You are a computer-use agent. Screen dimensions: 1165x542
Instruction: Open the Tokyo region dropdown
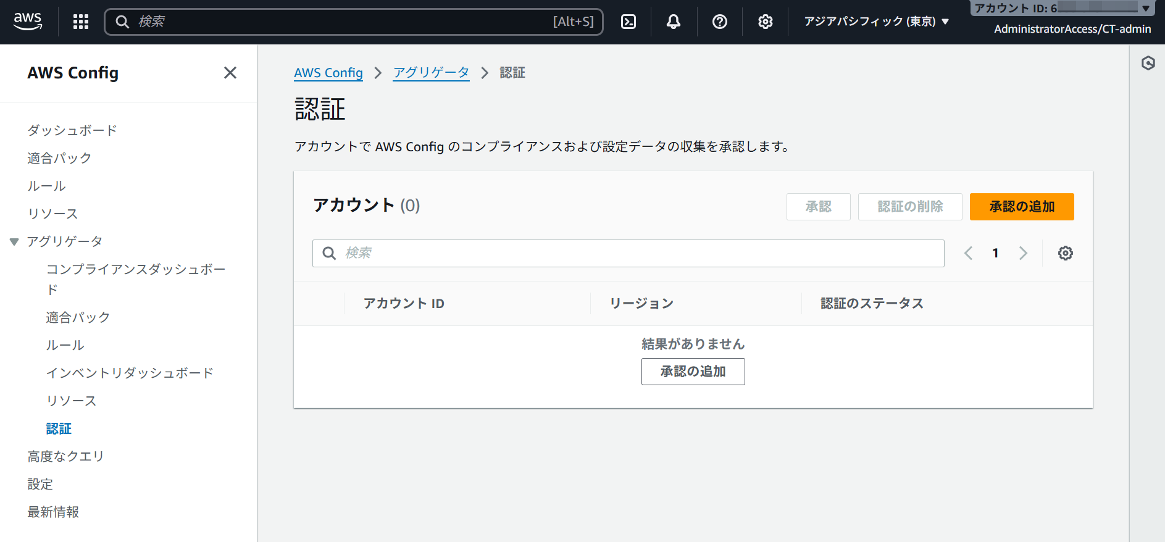coord(875,22)
